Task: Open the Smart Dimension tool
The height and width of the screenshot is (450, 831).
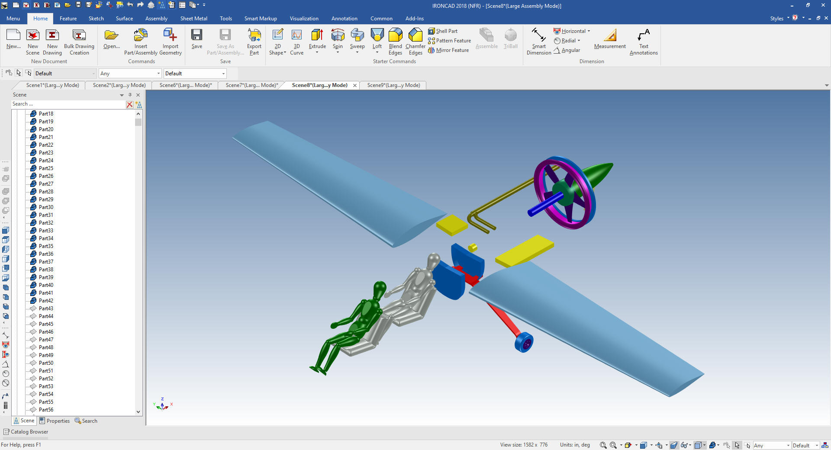Action: pos(538,35)
